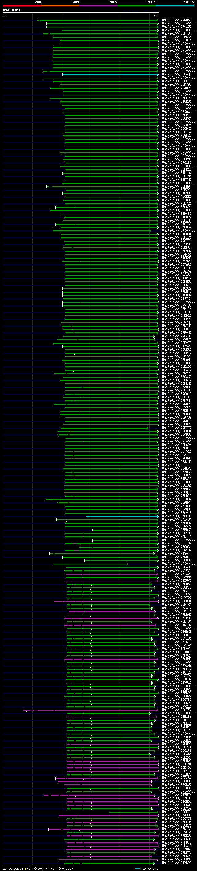Open hit UniRef100_C1A8U4

(x=177, y=601)
